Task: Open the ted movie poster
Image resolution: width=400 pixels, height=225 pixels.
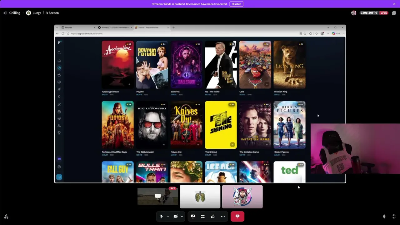Action: 289,172
